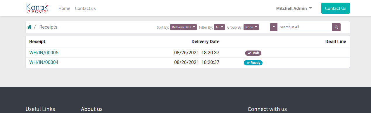This screenshot has width=371, height=113.
Task: Click the Receipts breadcrumb text
Action: pyautogui.click(x=48, y=27)
